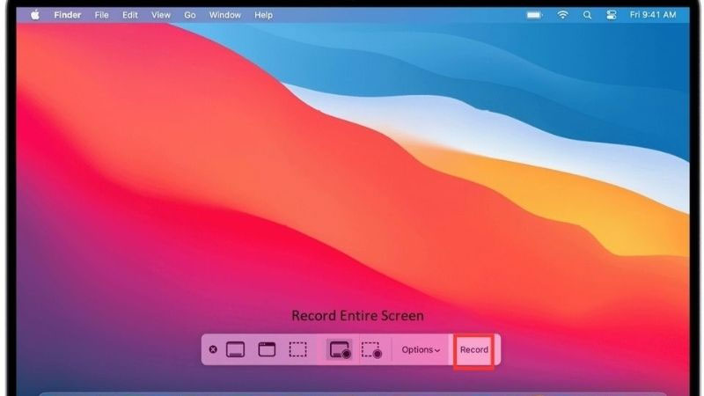Select Capture Selected Portion icon

click(x=298, y=349)
